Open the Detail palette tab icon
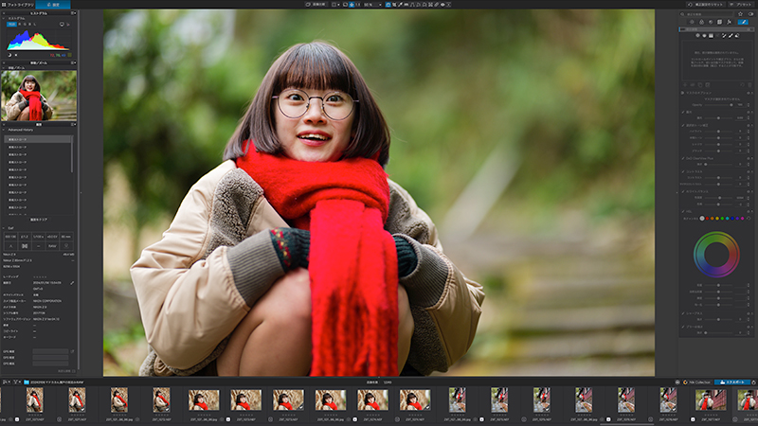 711,22
